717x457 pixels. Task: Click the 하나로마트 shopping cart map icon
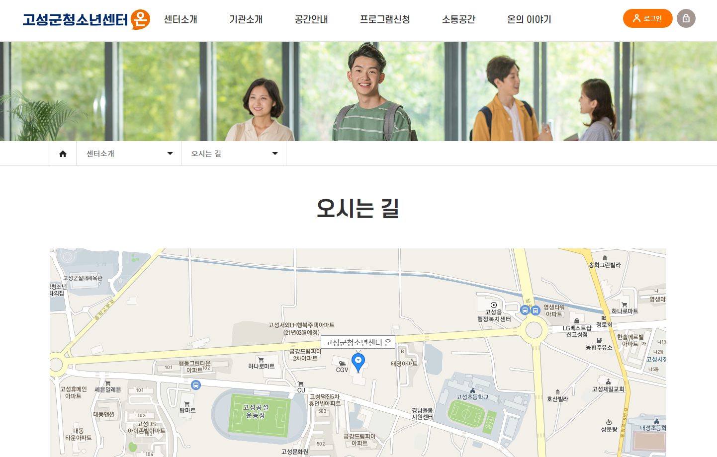(261, 360)
